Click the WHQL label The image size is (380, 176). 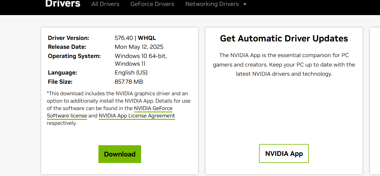pos(147,38)
